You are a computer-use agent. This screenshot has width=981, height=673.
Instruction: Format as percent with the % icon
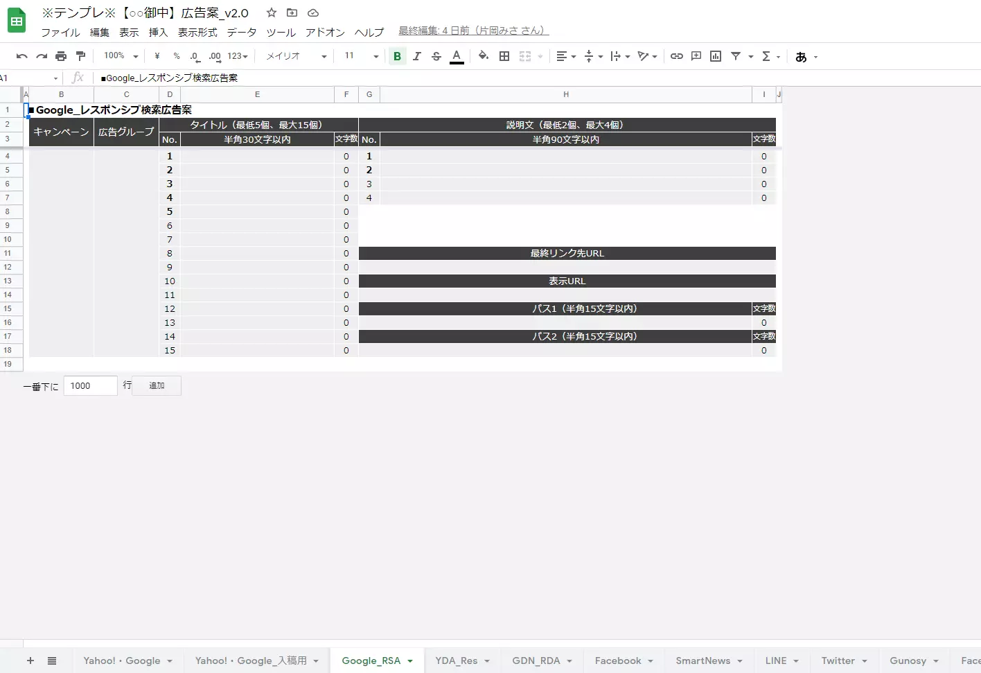pyautogui.click(x=177, y=56)
